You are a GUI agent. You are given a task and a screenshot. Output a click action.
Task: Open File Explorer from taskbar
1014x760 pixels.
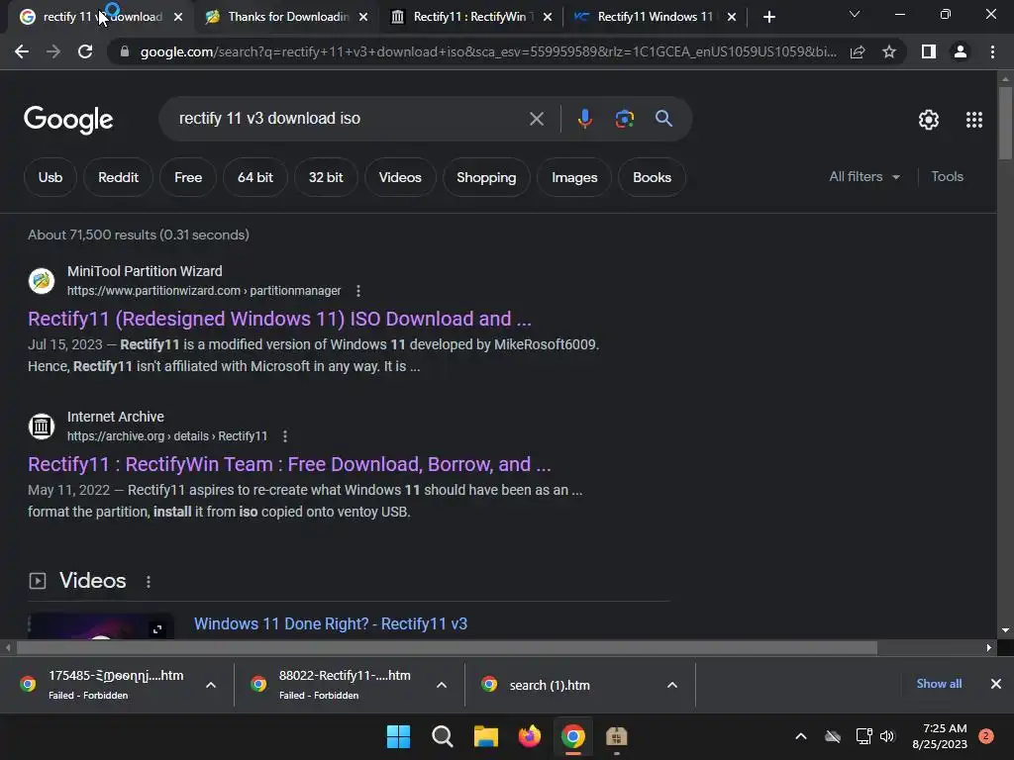coord(485,736)
